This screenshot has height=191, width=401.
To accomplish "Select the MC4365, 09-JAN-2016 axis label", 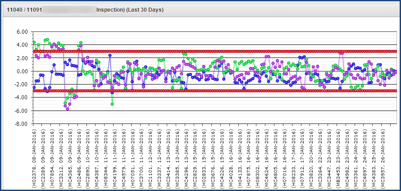I will pos(70,158).
